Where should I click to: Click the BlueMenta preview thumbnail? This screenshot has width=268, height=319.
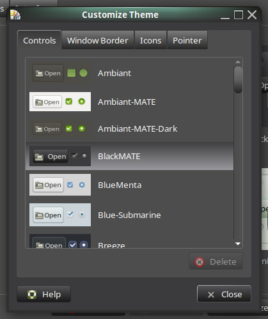(60, 185)
